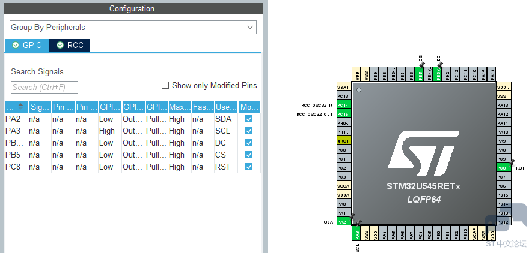Viewport: 532px width, 253px height.
Task: Click the PA4 pin on chip
Action: click(384, 233)
